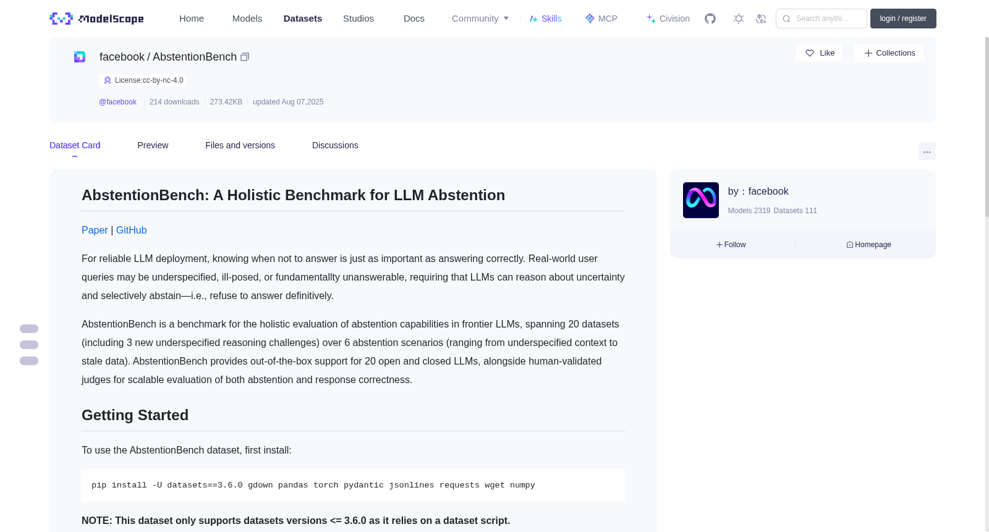Viewport: 989px width, 532px height.
Task: Open the Docs page
Action: (414, 19)
